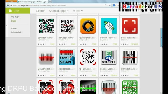This screenshot has width=168, height=94.
Task: Open the green QR code app icon
Action: (x=130, y=87)
